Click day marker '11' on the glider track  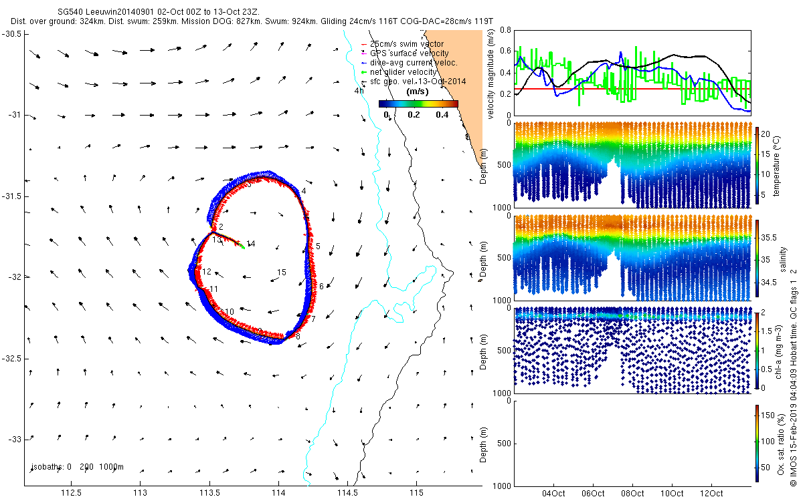(x=214, y=289)
